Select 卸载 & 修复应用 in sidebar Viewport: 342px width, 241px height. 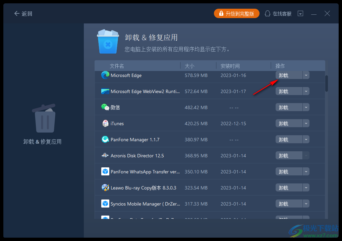coord(42,142)
